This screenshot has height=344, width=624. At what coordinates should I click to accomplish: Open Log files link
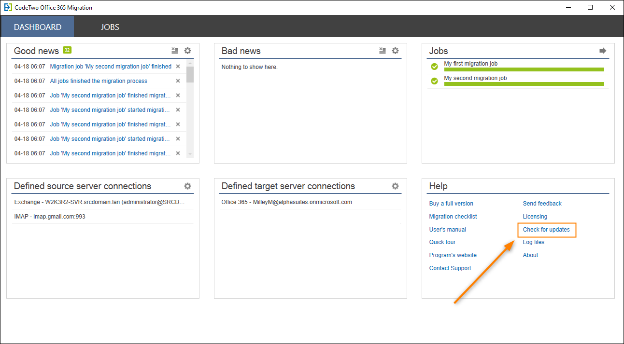(534, 242)
